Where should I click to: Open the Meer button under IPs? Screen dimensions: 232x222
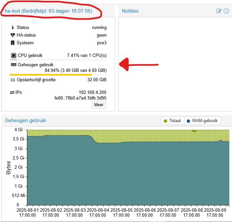point(99,105)
